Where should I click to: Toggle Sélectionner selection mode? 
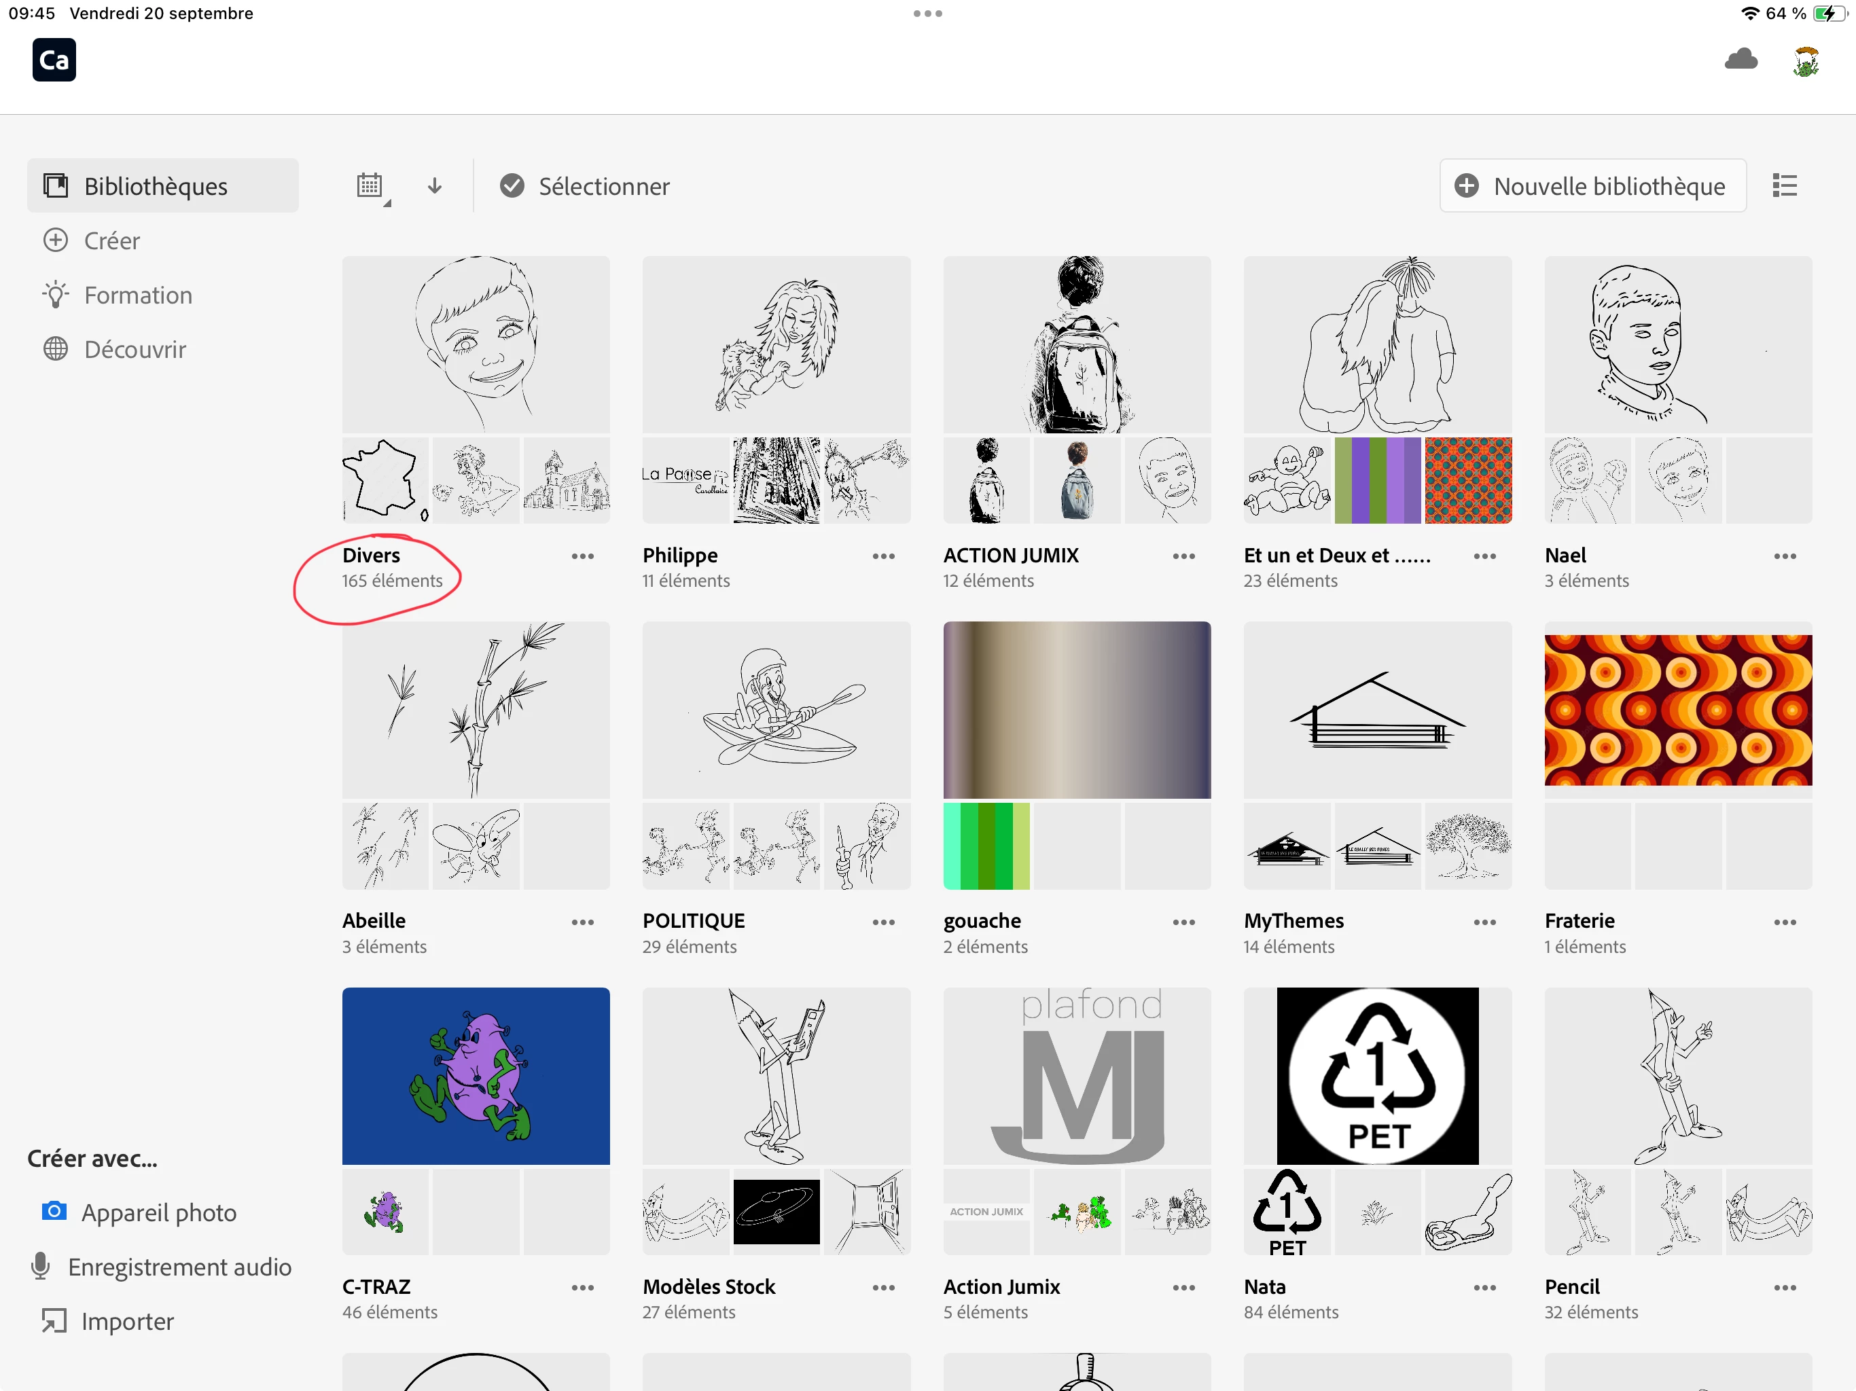(585, 185)
